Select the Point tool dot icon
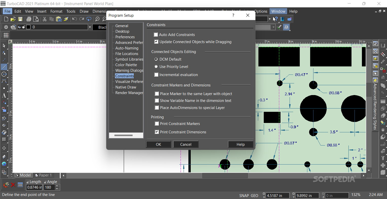 [x=4, y=88]
